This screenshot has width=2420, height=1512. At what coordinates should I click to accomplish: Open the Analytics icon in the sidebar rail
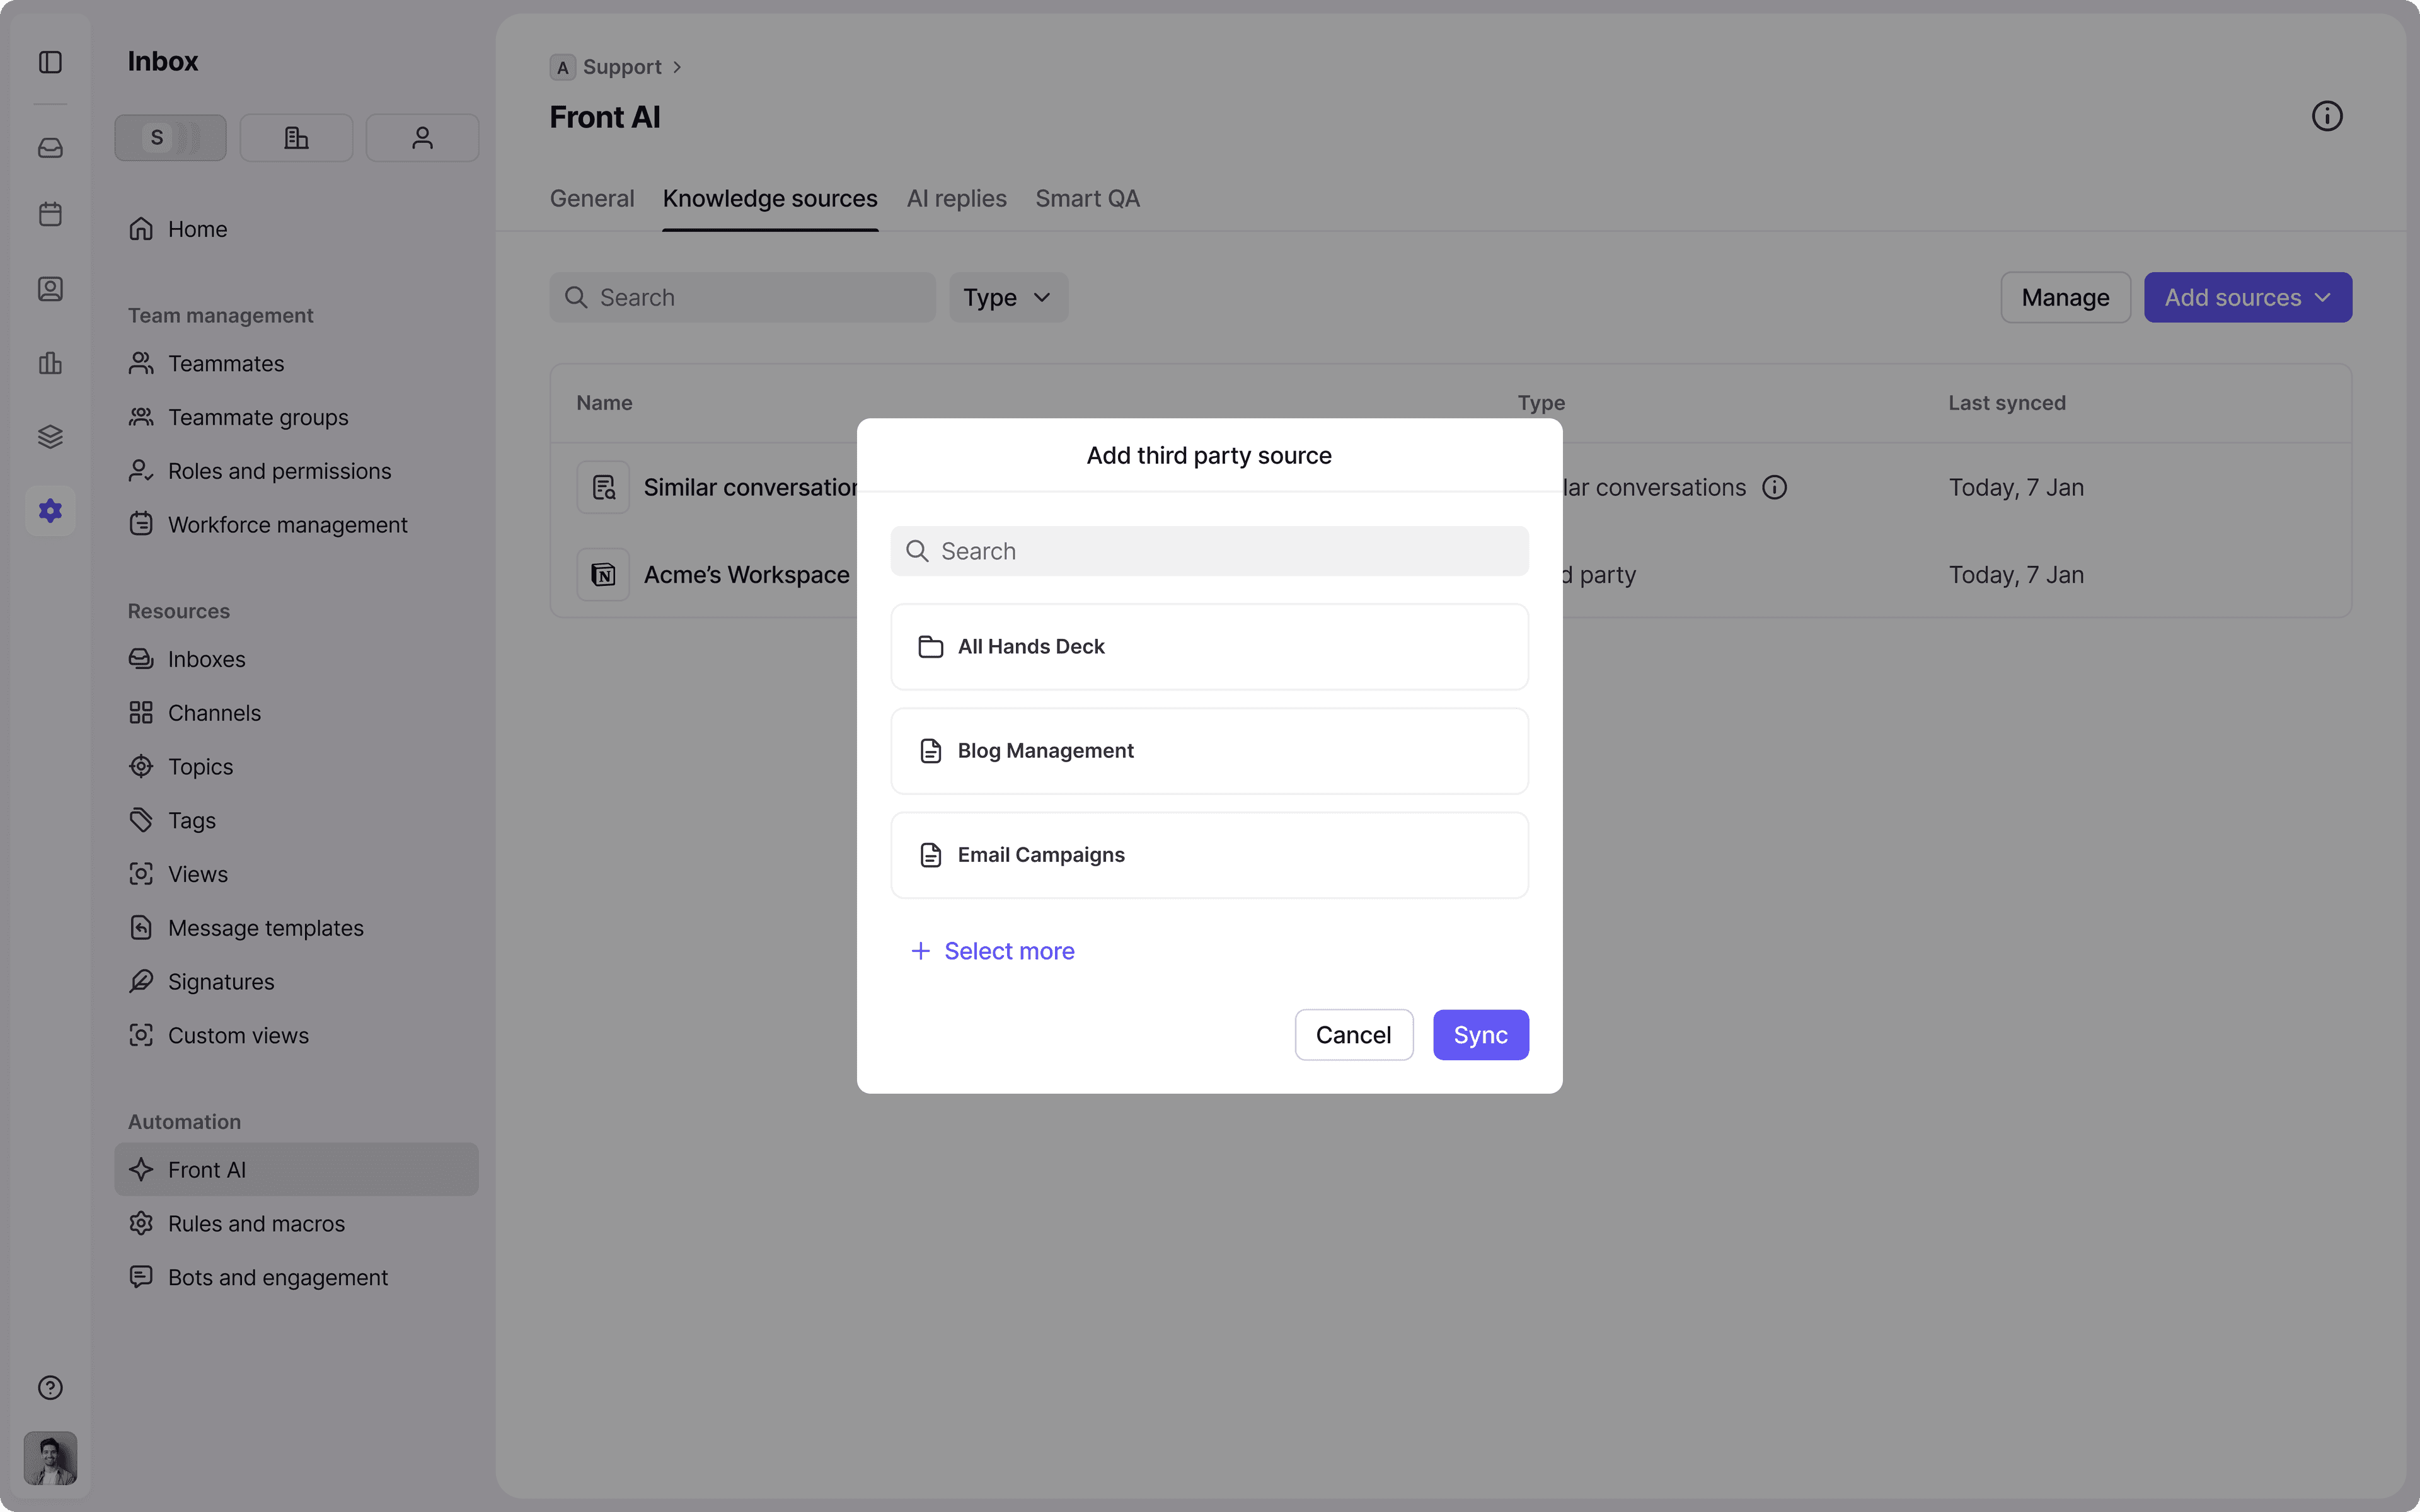pos(50,363)
